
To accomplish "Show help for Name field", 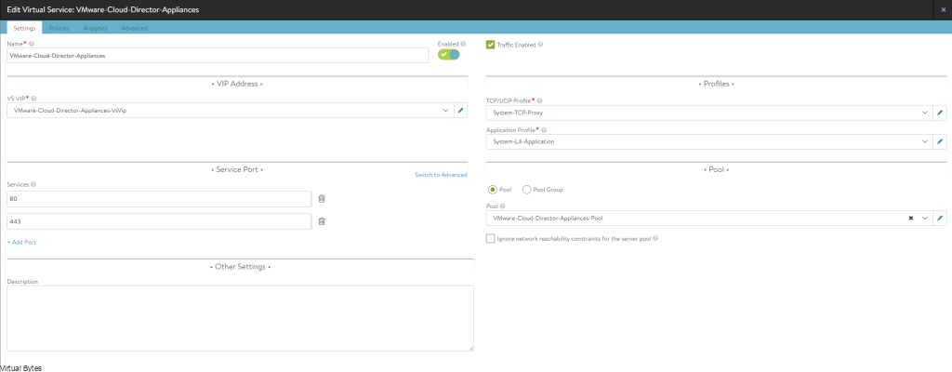I will click(x=31, y=44).
